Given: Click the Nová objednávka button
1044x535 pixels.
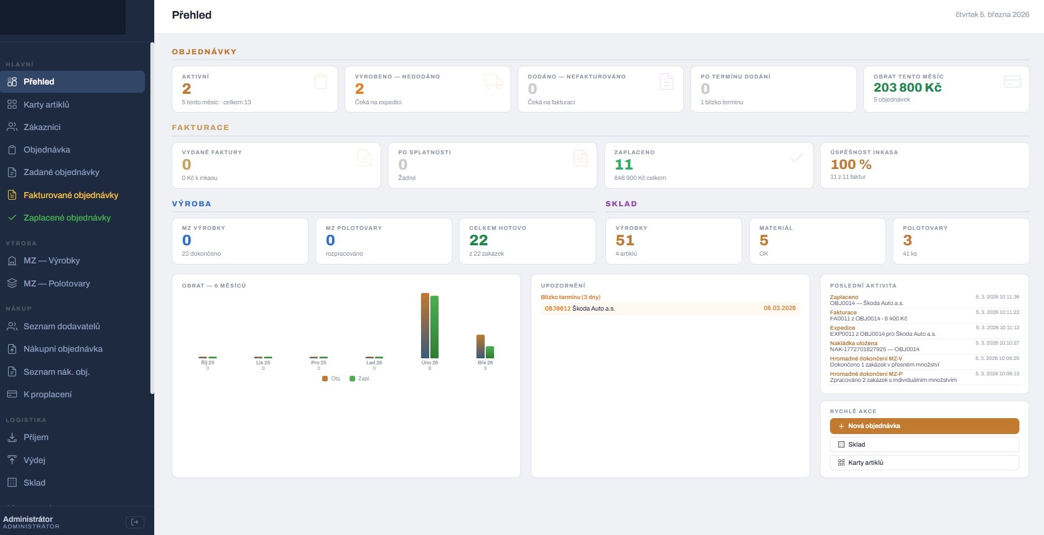Looking at the screenshot, I should (x=924, y=426).
